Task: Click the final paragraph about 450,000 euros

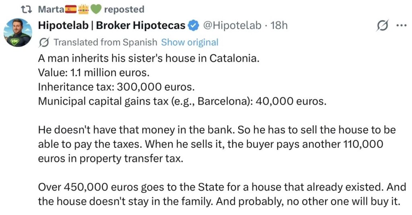Action: click(x=219, y=194)
